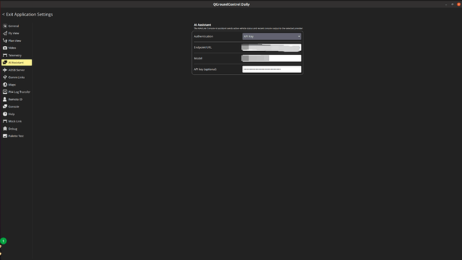Open Help page via question-mark icon
The width and height of the screenshot is (462, 260).
coord(5,114)
